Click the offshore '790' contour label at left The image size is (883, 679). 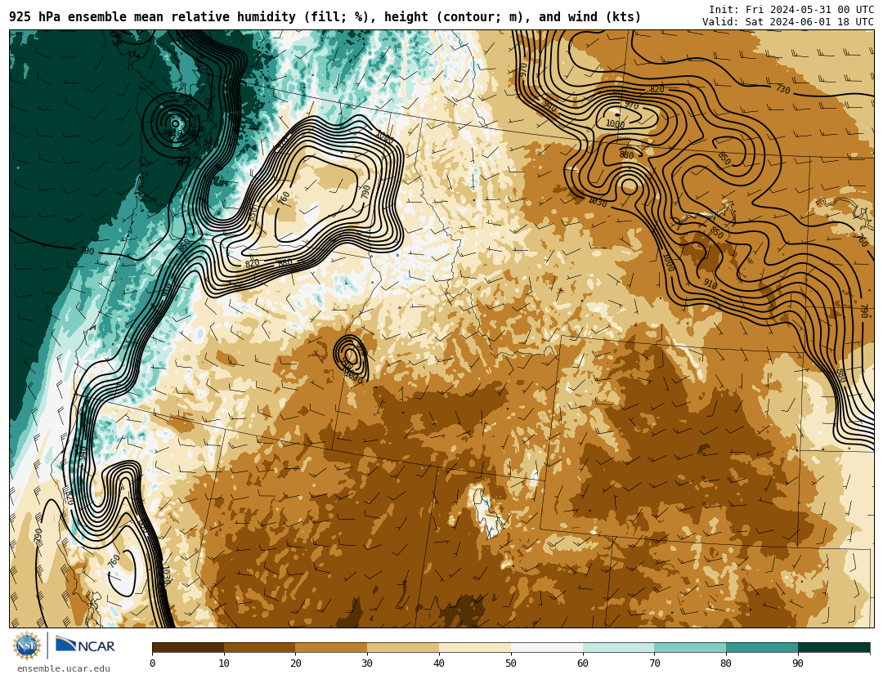[x=87, y=251]
